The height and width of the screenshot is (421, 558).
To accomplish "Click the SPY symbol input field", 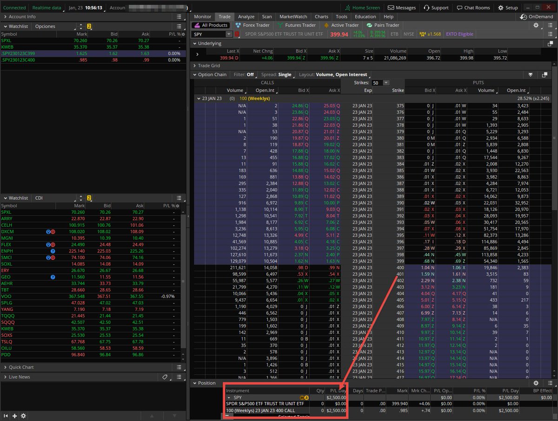I will (209, 34).
